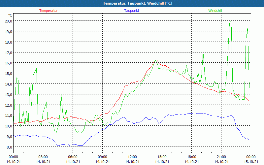Click the 14,0 y-axis value
Viewport: 264px width, 165px height.
click(x=9, y=84)
